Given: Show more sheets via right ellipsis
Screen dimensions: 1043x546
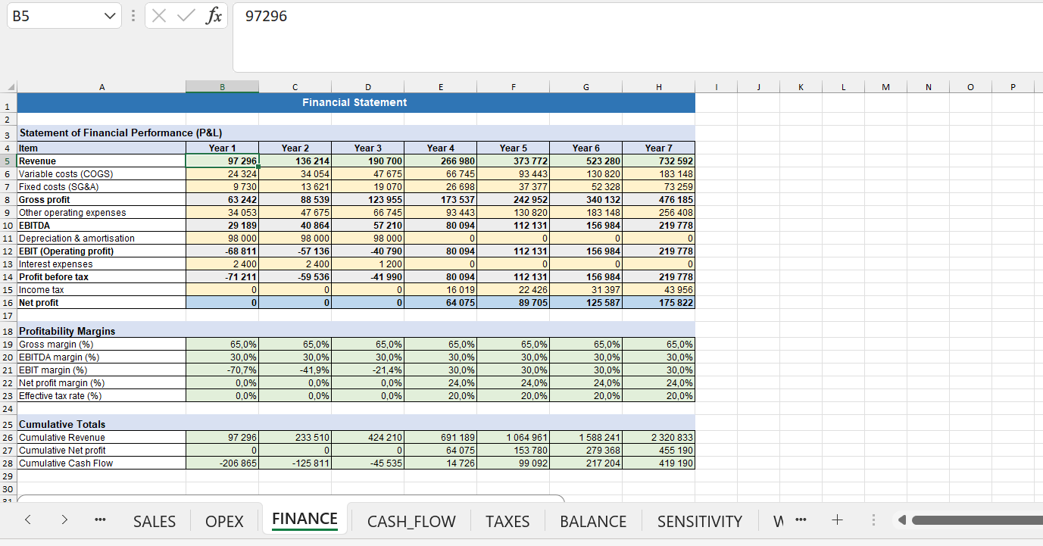Looking at the screenshot, I should coord(801,520).
